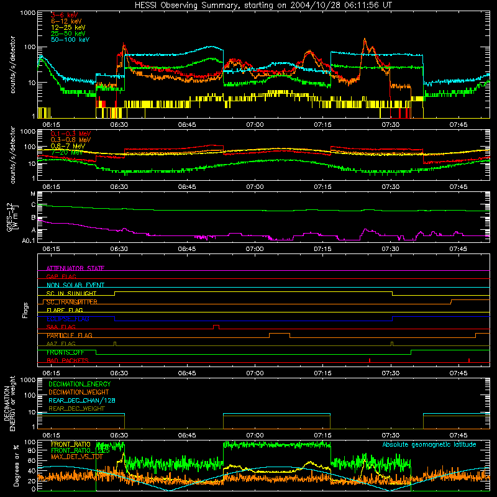Click the yellow FRONT_RATIO legend label
The height and width of the screenshot is (497, 497).
71,444
